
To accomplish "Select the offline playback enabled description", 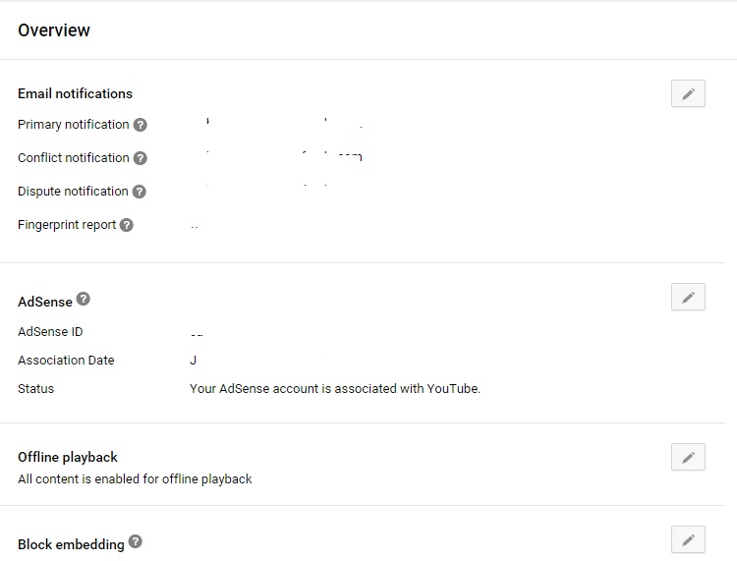I will 135,479.
